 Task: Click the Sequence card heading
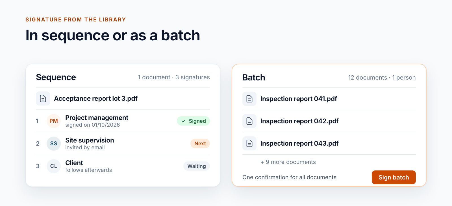[56, 77]
